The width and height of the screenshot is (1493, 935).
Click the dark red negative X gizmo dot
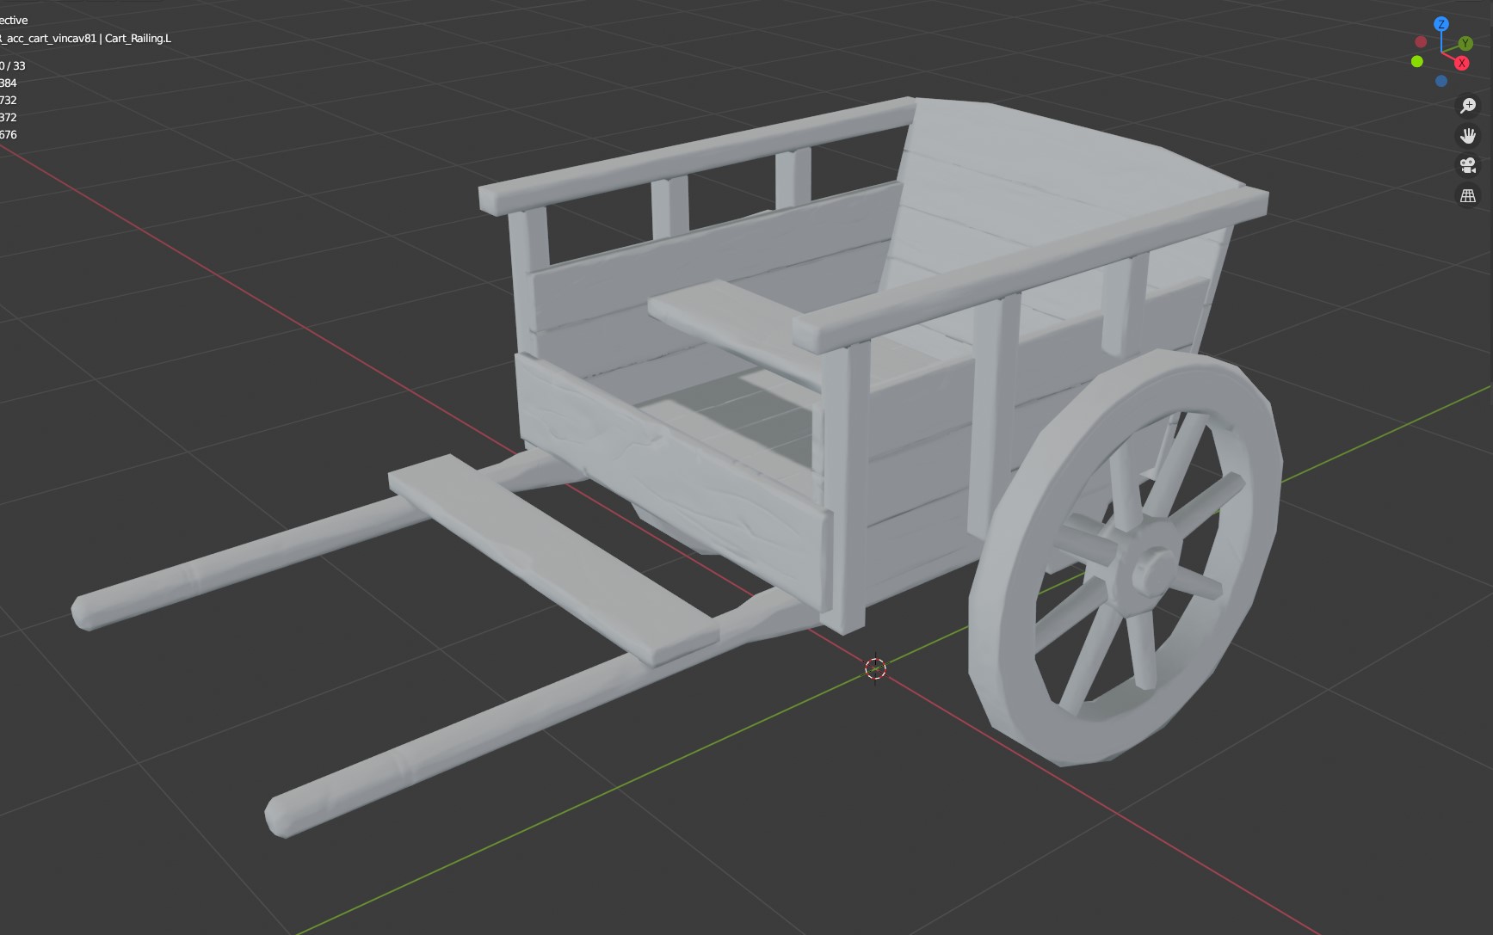tap(1421, 41)
